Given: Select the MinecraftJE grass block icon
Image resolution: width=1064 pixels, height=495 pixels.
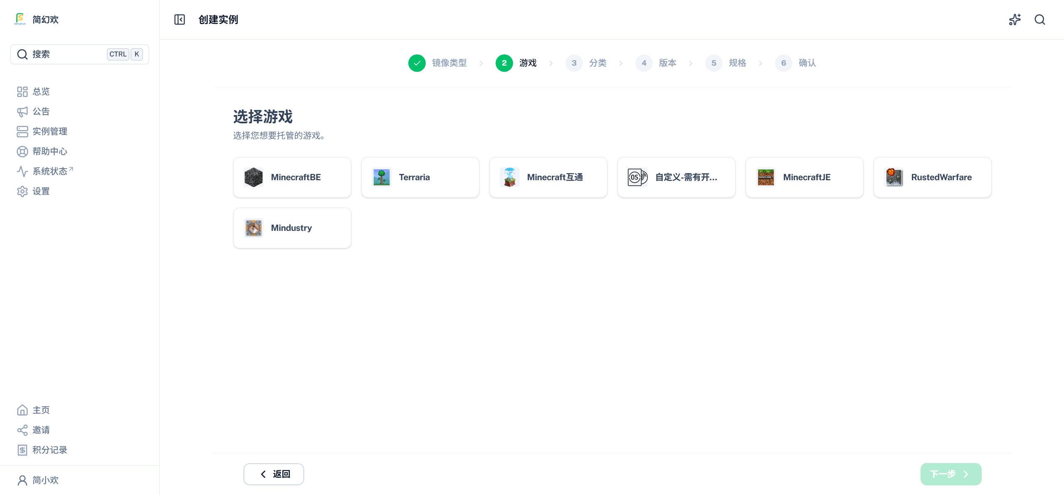Looking at the screenshot, I should [x=766, y=177].
